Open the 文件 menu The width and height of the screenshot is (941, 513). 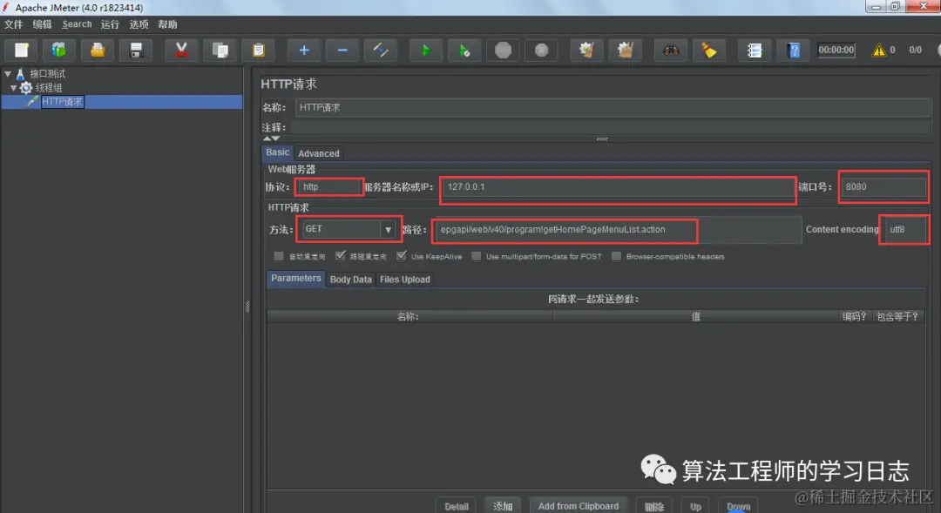point(13,24)
